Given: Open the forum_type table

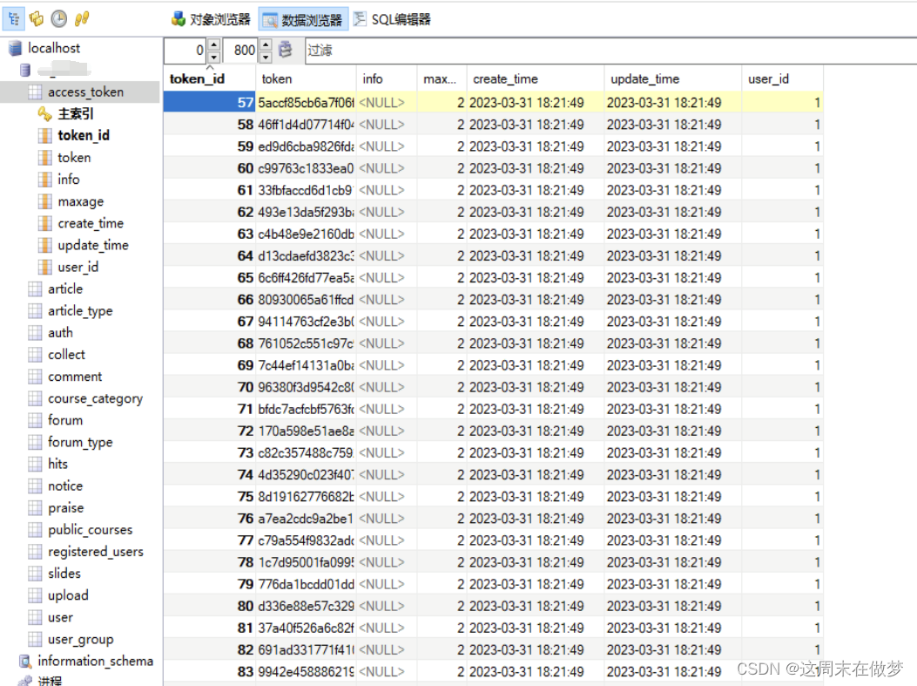Looking at the screenshot, I should (x=80, y=442).
